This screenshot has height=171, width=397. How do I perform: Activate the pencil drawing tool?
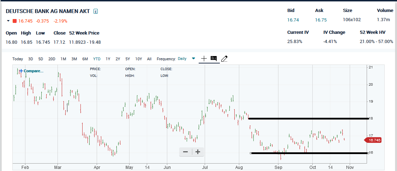224,59
